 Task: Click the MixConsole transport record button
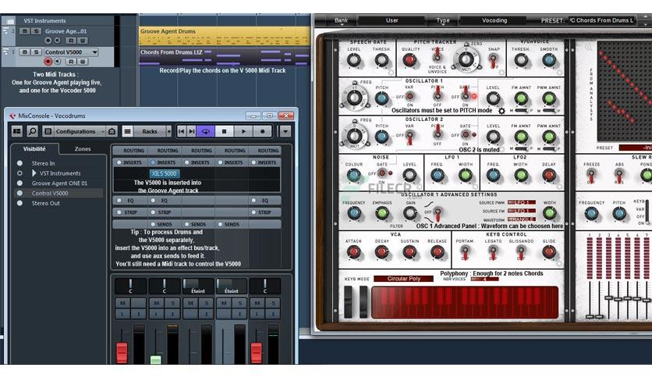(x=262, y=131)
